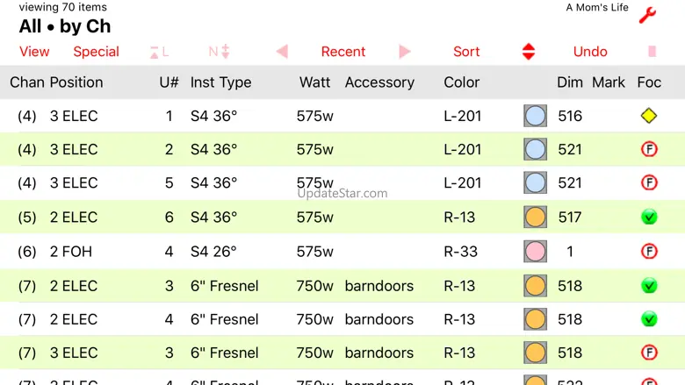Viewport: 685px width, 385px height.
Task: Open the Sort options
Action: 466,52
